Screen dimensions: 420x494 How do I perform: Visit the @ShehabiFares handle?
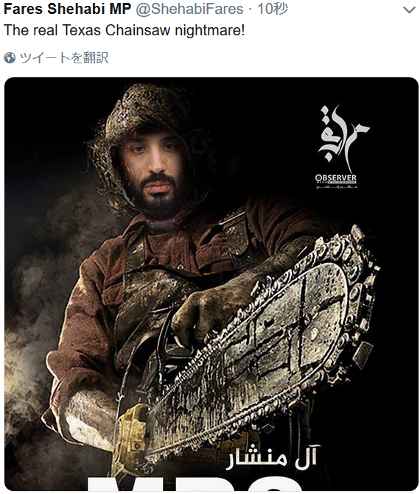pos(189,9)
